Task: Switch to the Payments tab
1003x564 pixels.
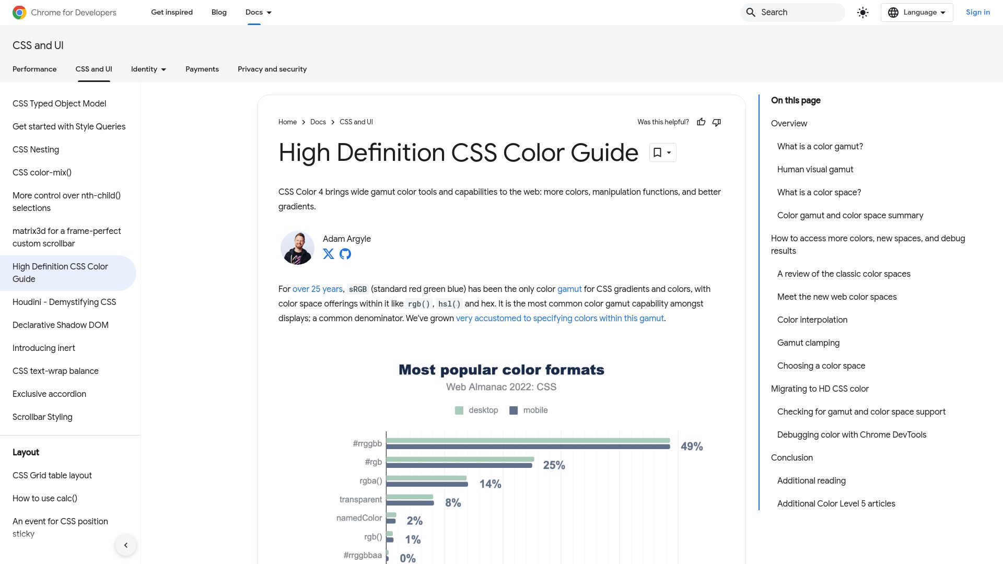Action: (202, 69)
